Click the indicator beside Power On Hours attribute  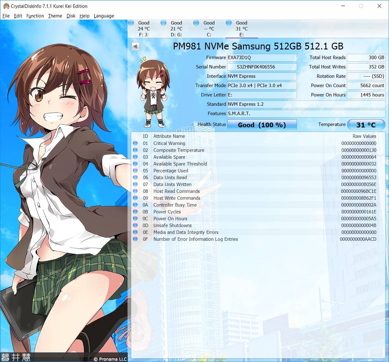(136, 219)
